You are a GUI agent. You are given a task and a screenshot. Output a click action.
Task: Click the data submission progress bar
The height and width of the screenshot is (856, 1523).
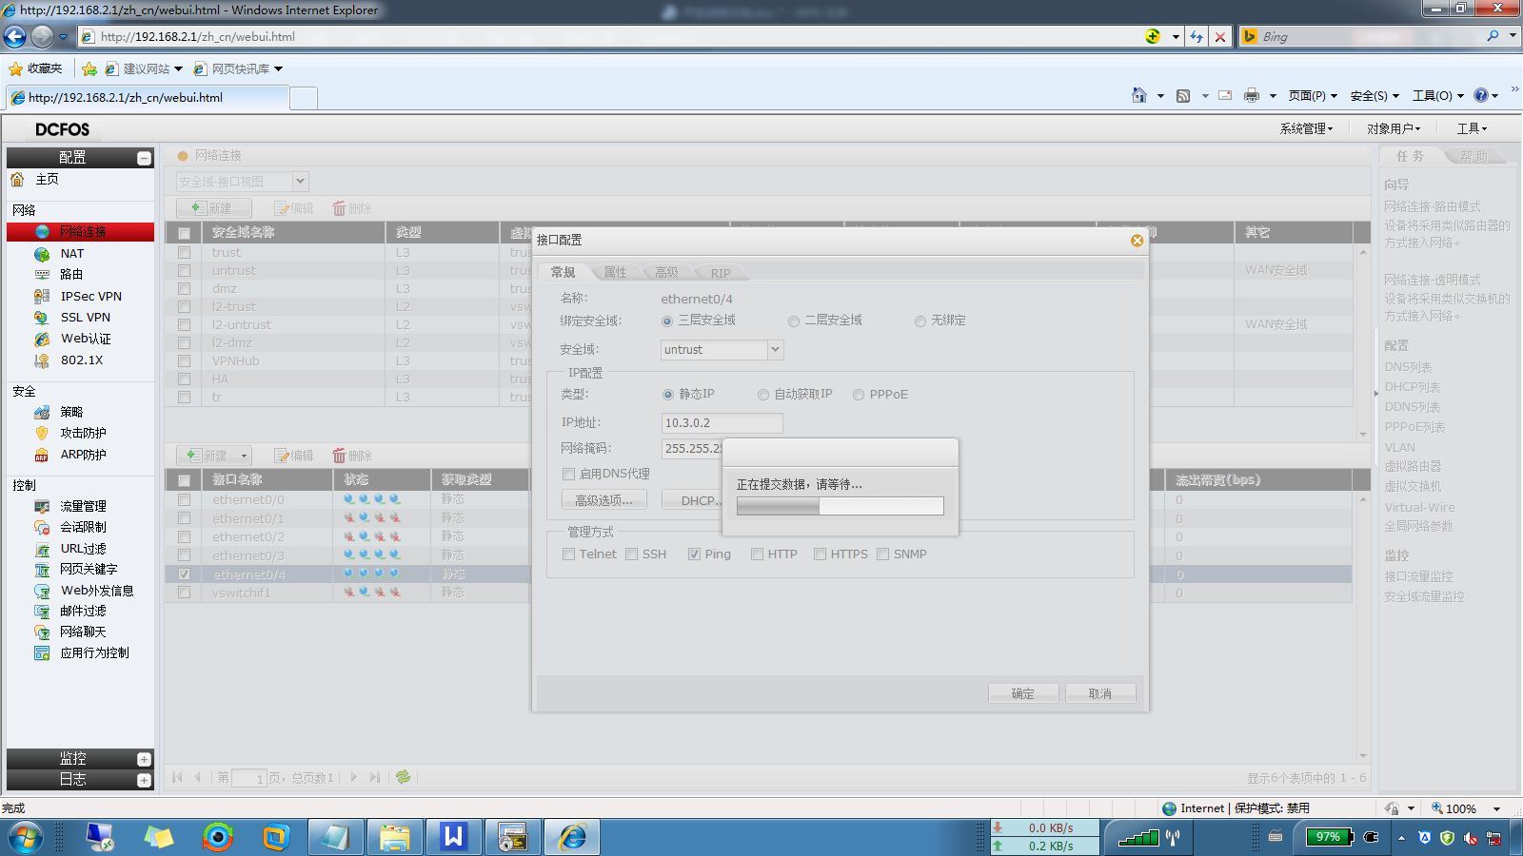pos(841,507)
